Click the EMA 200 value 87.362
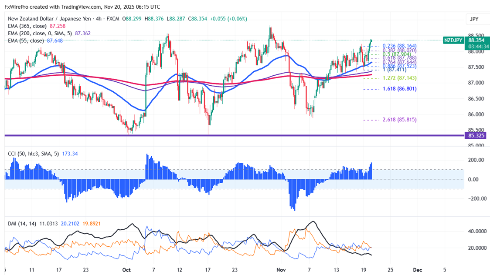The image size is (490, 275). coord(83,34)
